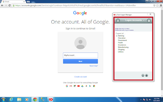
Task: Click the profile avatar placeholder
Action: 80,43
